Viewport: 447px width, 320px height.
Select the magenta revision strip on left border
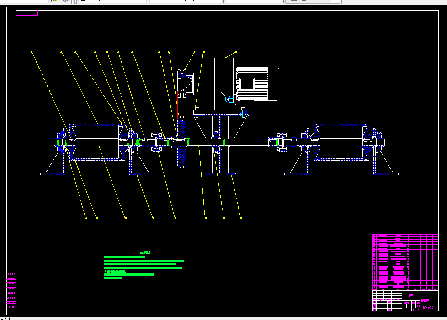click(11, 292)
